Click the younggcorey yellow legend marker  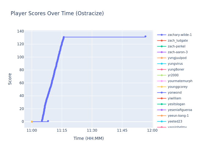pos(162,87)
